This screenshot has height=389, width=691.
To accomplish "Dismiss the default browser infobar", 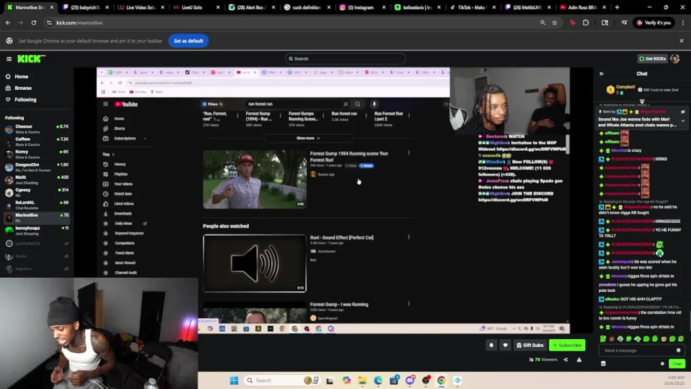I will pos(681,41).
